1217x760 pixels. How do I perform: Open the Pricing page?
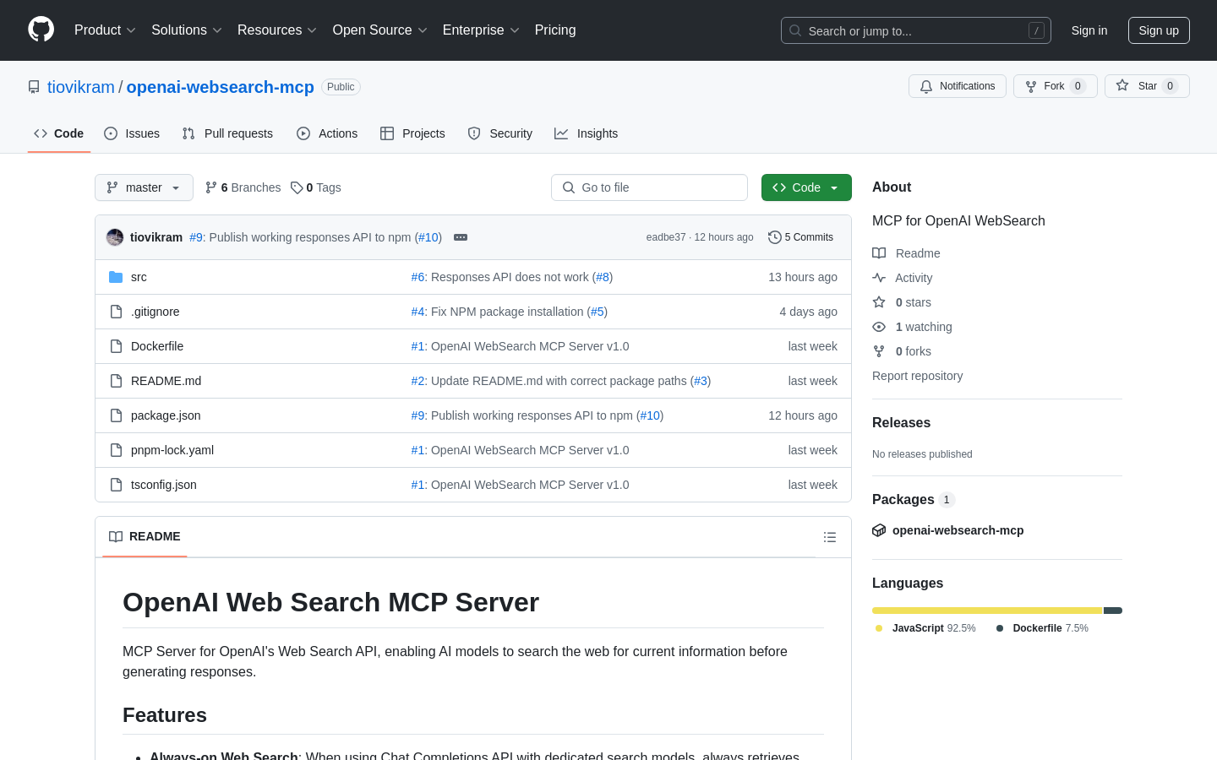click(x=555, y=30)
